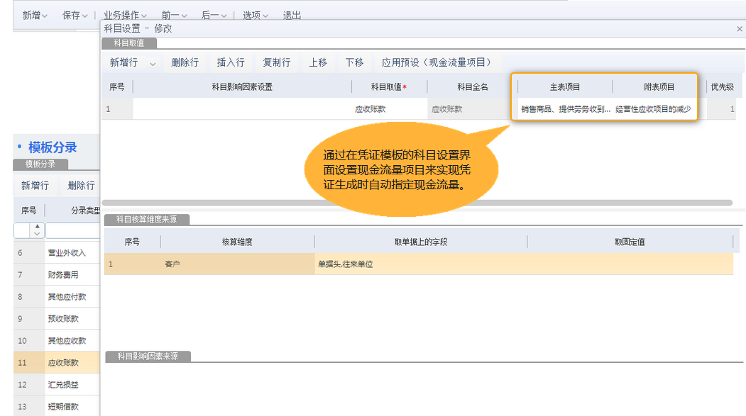Click the 科目影响因素设置 column header

pos(242,87)
